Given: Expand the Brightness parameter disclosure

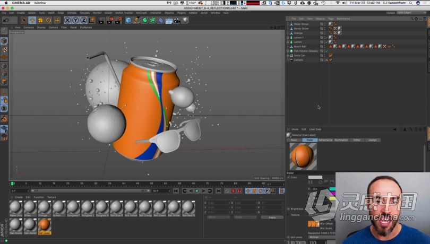Looking at the screenshot, I should [288, 209].
